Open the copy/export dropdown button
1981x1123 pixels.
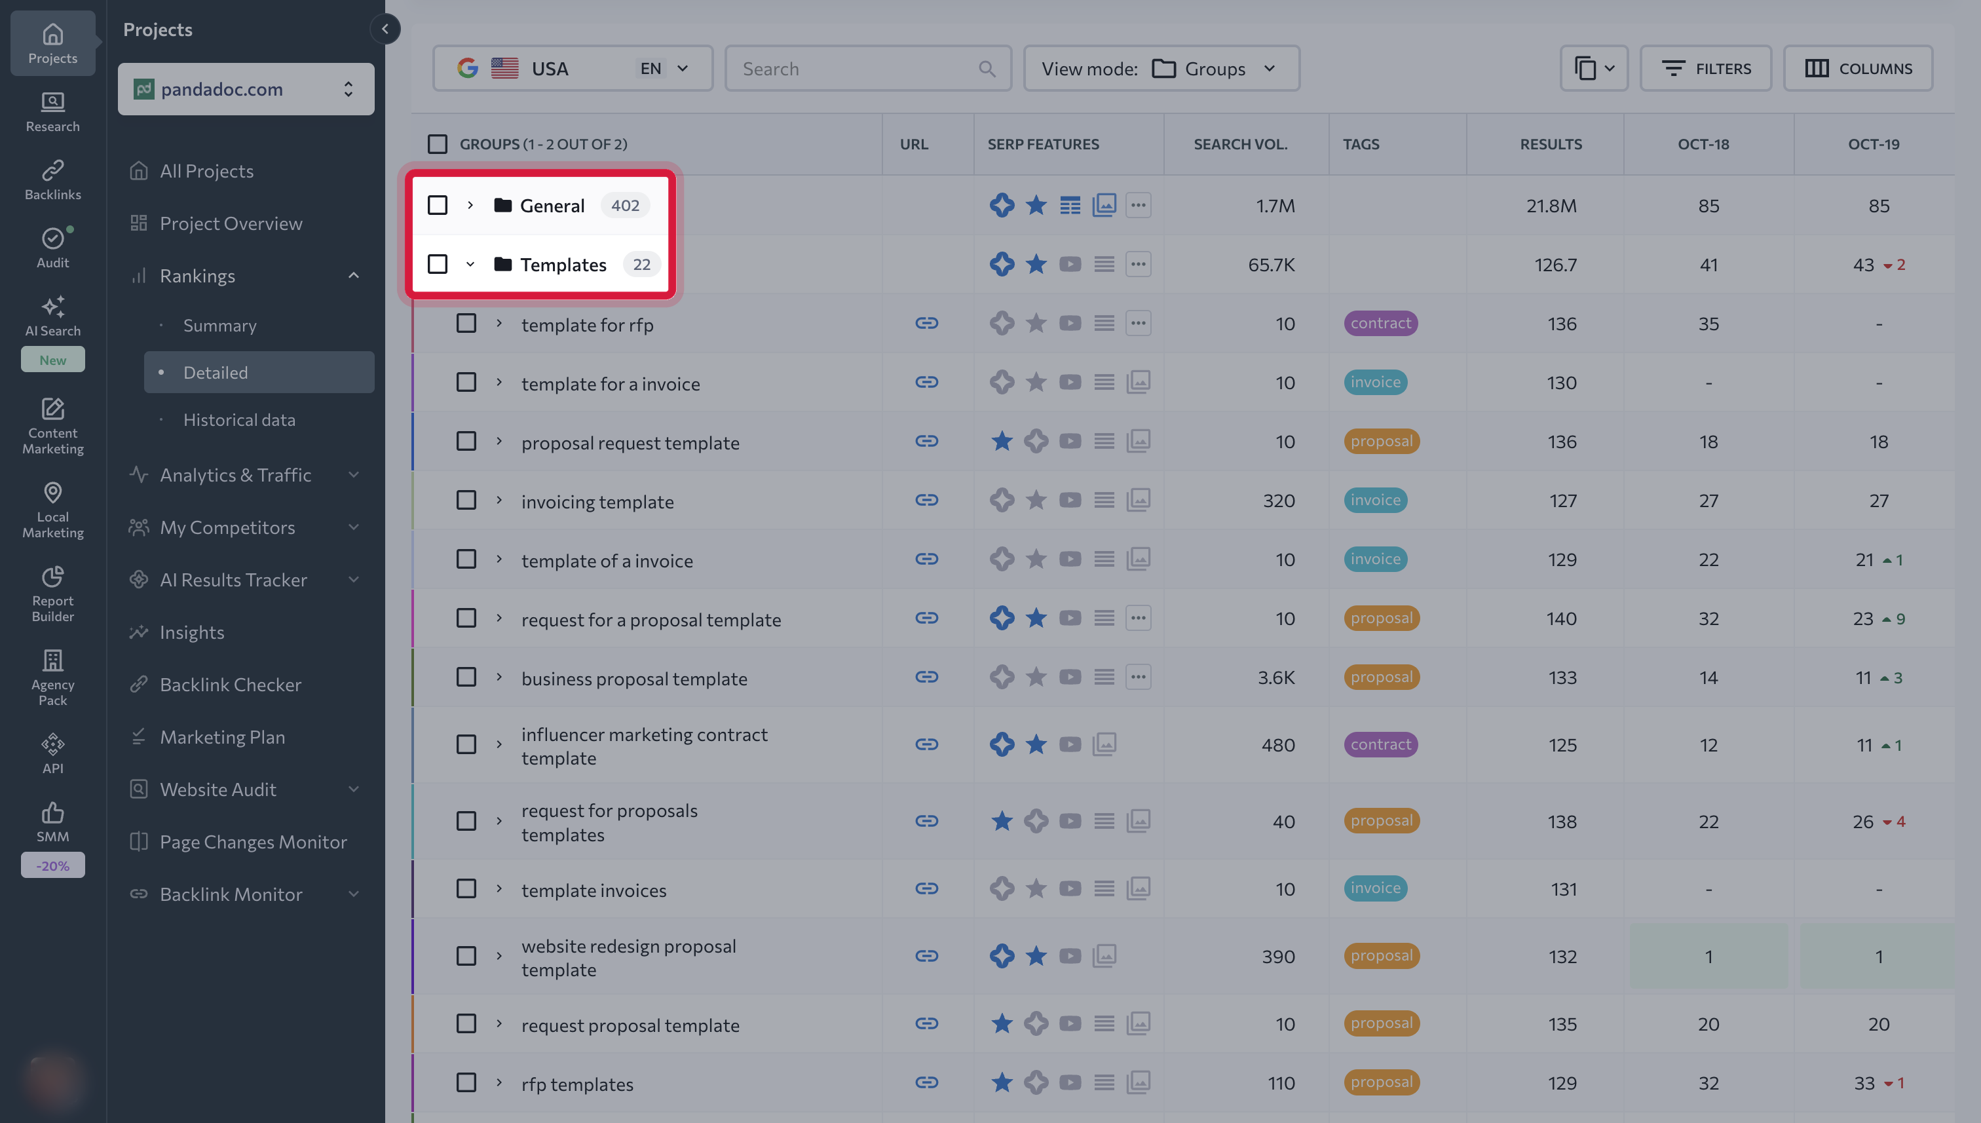1594,69
